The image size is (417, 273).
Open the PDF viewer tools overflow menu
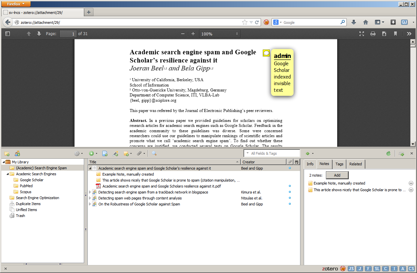(409, 34)
